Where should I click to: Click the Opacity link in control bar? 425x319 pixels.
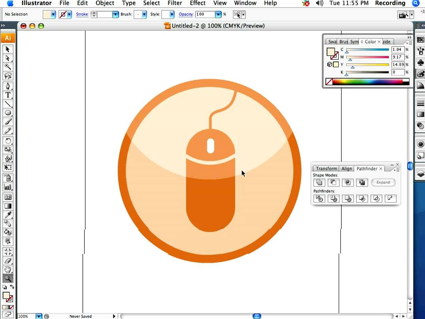pyautogui.click(x=186, y=14)
